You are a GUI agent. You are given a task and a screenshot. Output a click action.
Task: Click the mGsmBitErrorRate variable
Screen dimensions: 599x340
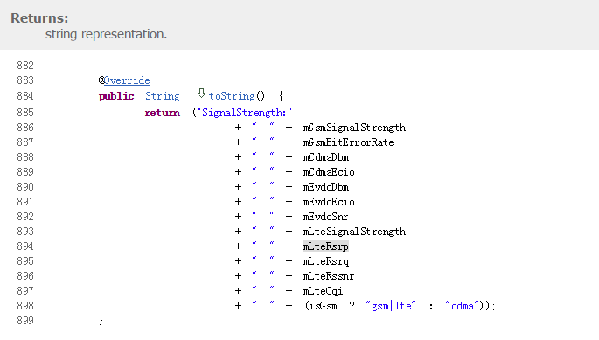(x=348, y=142)
